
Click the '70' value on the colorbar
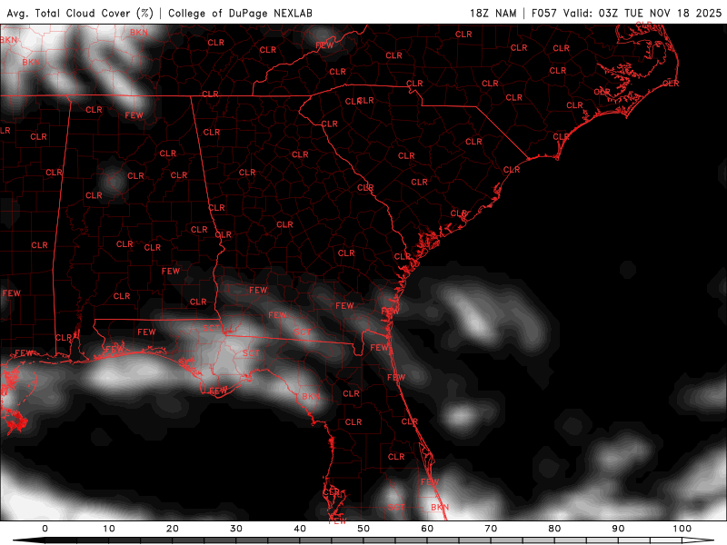[491, 529]
